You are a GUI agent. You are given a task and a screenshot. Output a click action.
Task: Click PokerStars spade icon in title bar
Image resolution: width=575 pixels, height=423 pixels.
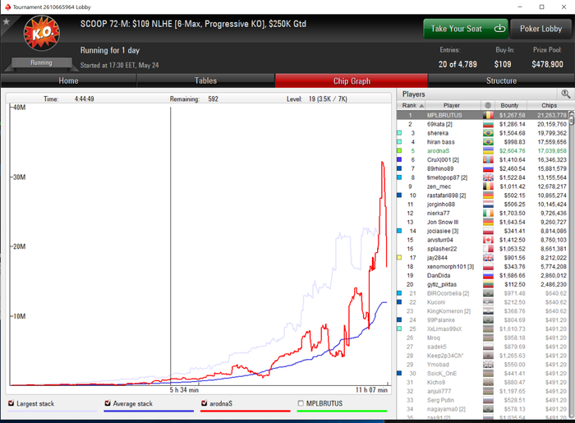click(7, 7)
